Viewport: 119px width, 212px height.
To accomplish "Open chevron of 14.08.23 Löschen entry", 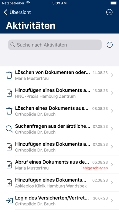I will tap(112, 75).
